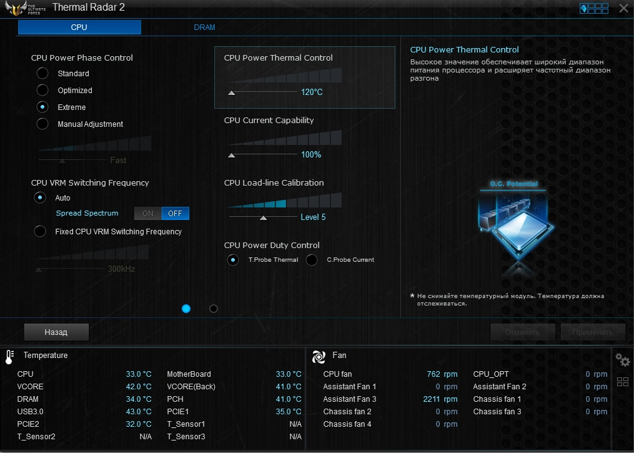Click the Chassis fan 4 label

click(x=347, y=424)
